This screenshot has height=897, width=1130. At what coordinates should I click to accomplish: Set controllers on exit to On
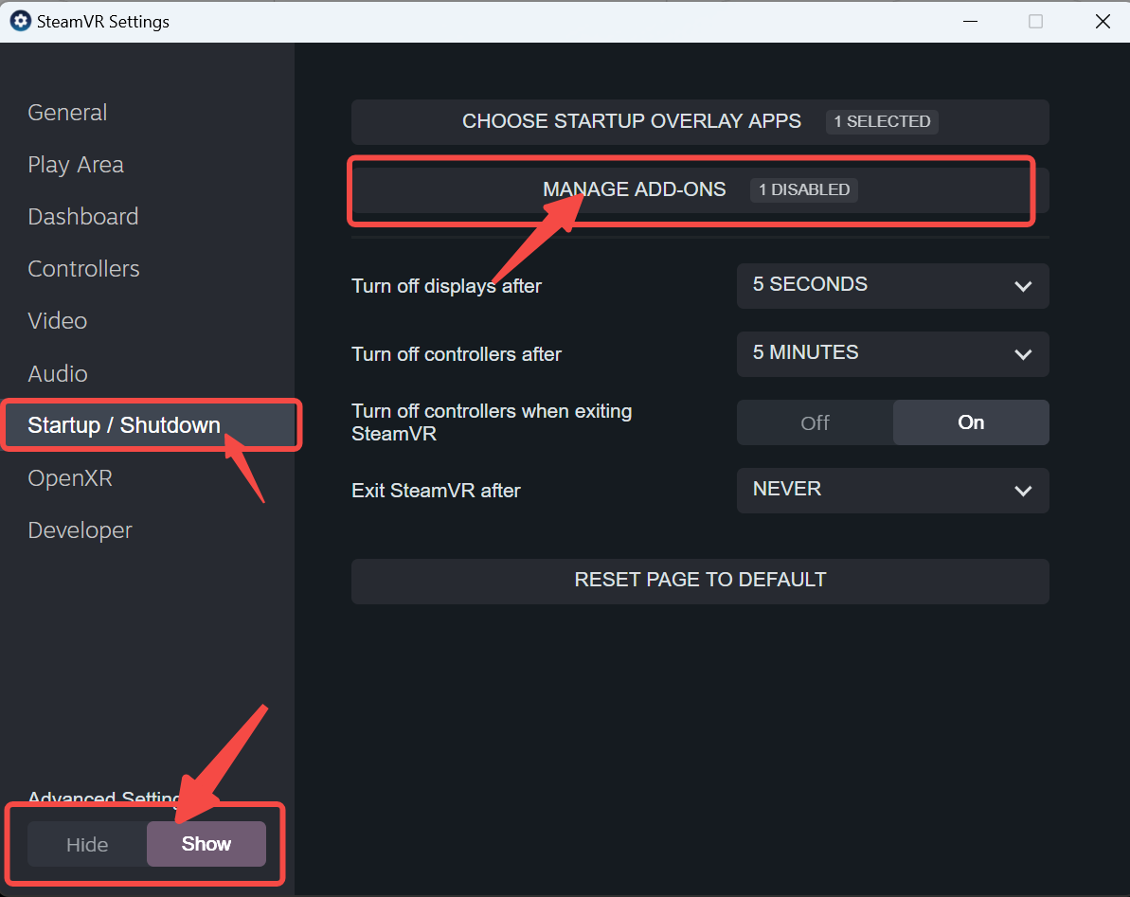coord(971,422)
